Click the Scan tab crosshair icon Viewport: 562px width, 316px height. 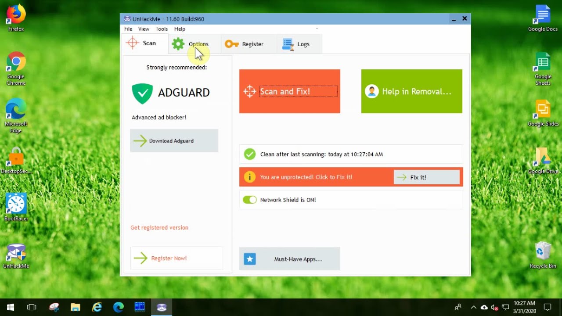[132, 43]
